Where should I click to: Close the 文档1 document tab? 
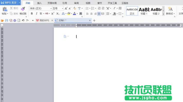pyautogui.click(x=90, y=20)
